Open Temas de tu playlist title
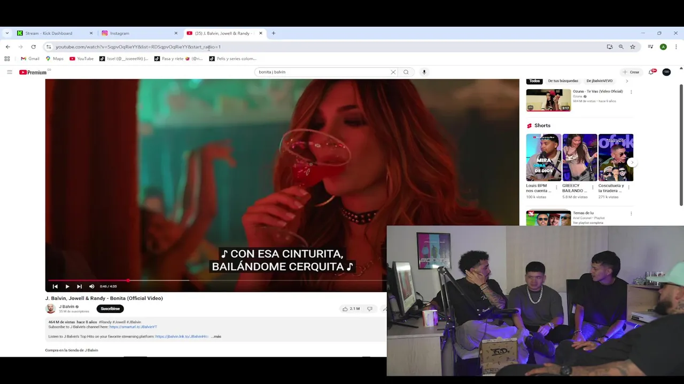Image resolution: width=684 pixels, height=384 pixels. [x=583, y=213]
